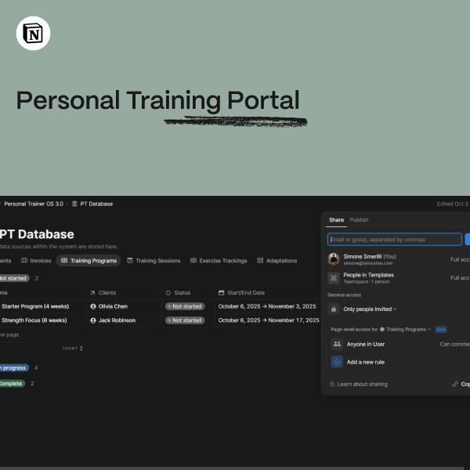
Task: Go to Personal Trainer OS 3.0 breadcrumb
Action: (x=34, y=204)
